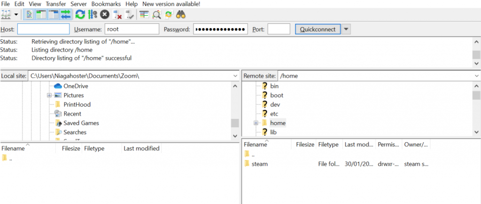The height and width of the screenshot is (204, 481).
Task: Open the Transfer menu
Action: (56, 4)
